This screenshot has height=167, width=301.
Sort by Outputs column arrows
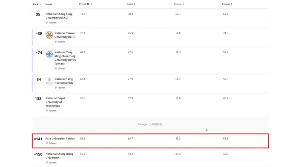pyautogui.click(x=231, y=4)
